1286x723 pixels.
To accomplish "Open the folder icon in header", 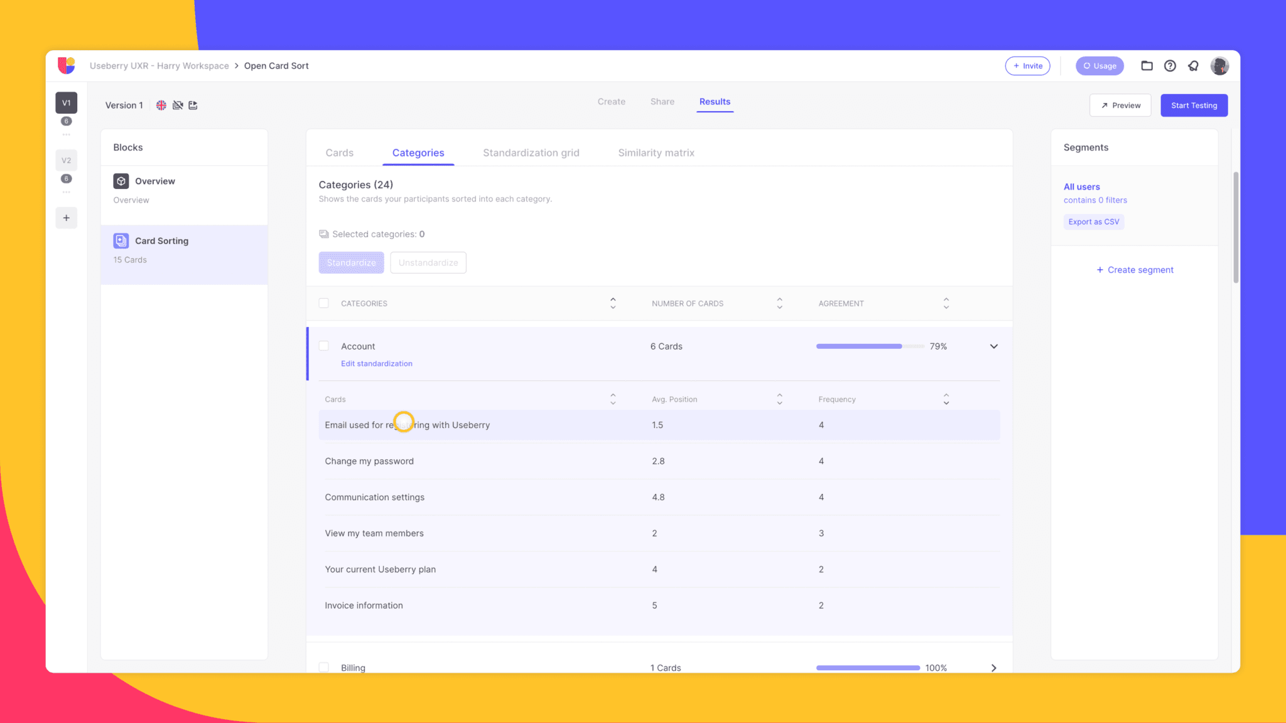I will [1147, 66].
